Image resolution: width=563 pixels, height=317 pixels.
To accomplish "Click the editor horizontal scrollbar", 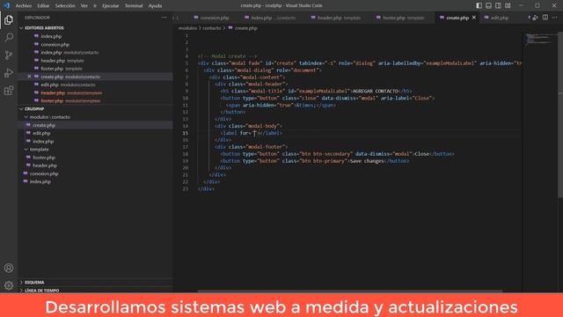I will coord(349,291).
